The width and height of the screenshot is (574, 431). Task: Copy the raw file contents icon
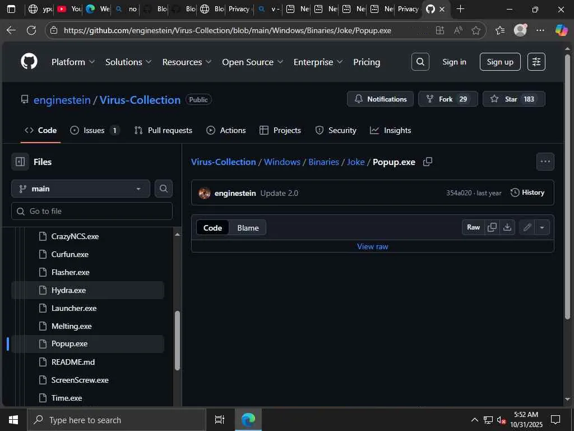pyautogui.click(x=492, y=227)
